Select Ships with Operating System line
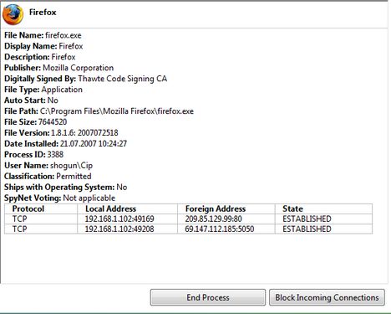 coord(66,187)
